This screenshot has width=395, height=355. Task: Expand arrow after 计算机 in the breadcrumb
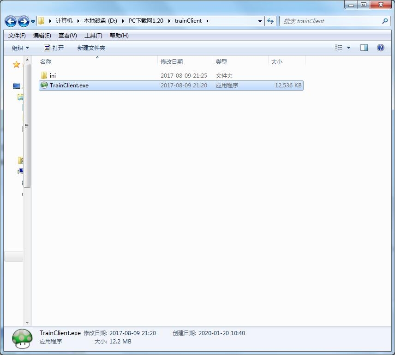(x=78, y=21)
